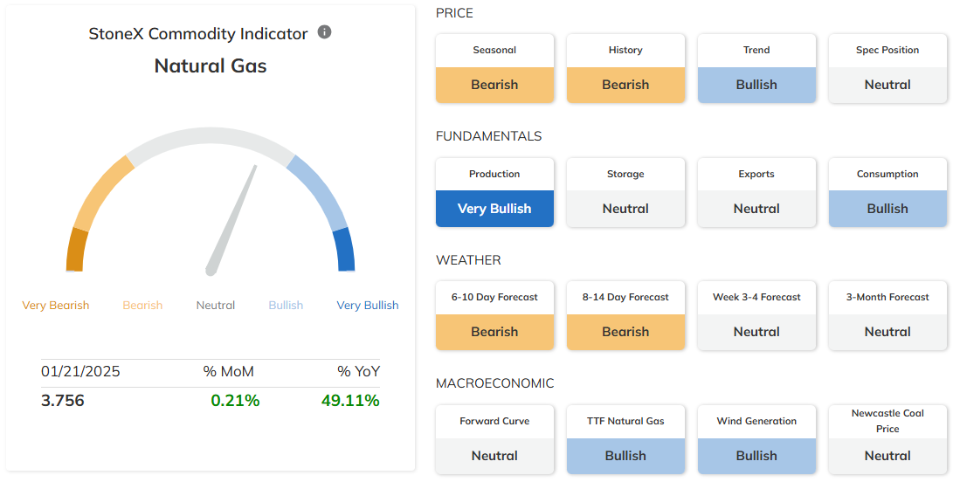Click the Bearish gauge legend label
The width and height of the screenshot is (953, 482).
pyautogui.click(x=143, y=305)
